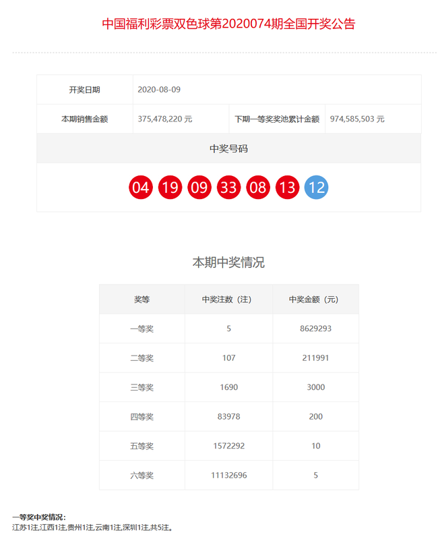Click the red ball numbered 08
Screen dimensions: 438x541
click(x=258, y=188)
